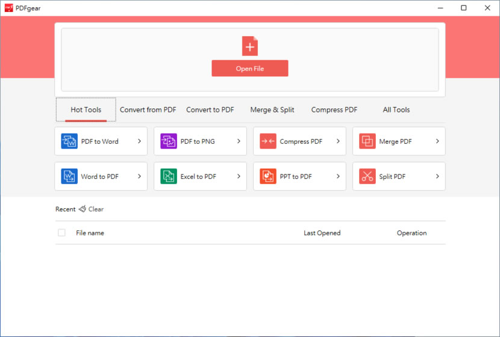Image resolution: width=500 pixels, height=337 pixels.
Task: Select the Merge & Split tab
Action: click(272, 110)
